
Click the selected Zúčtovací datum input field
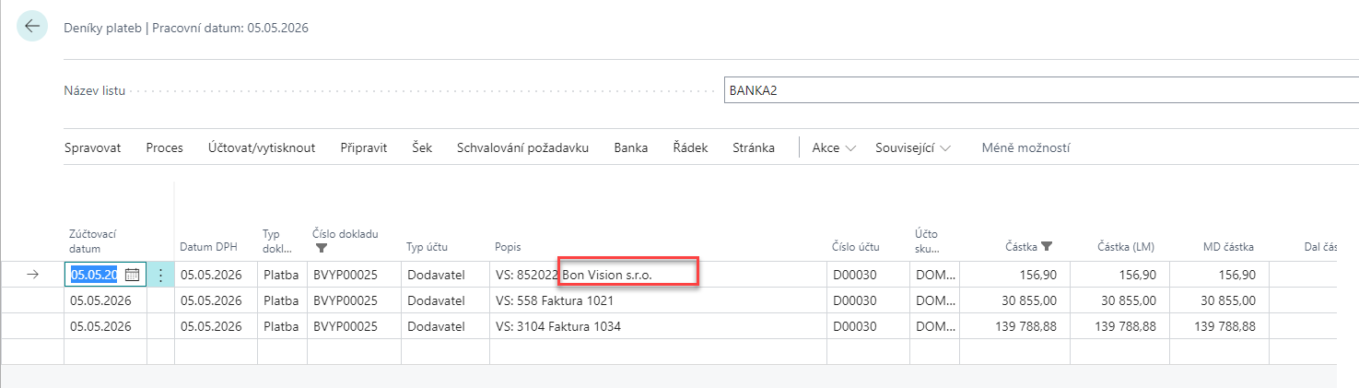(x=95, y=275)
